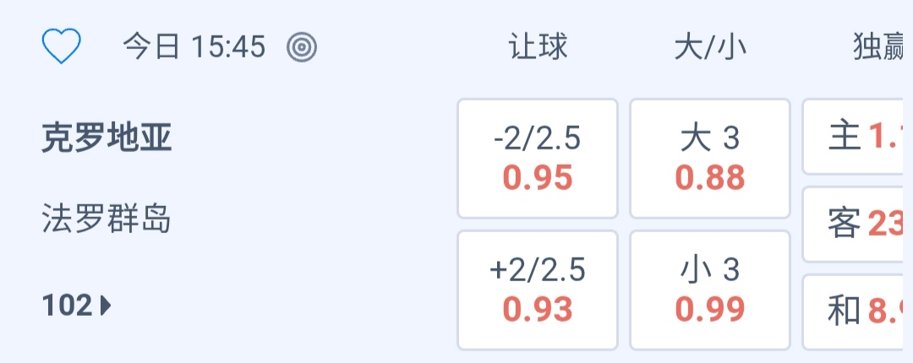Bet on 大 3 at 0.88
The height and width of the screenshot is (363, 913).
[710, 158]
